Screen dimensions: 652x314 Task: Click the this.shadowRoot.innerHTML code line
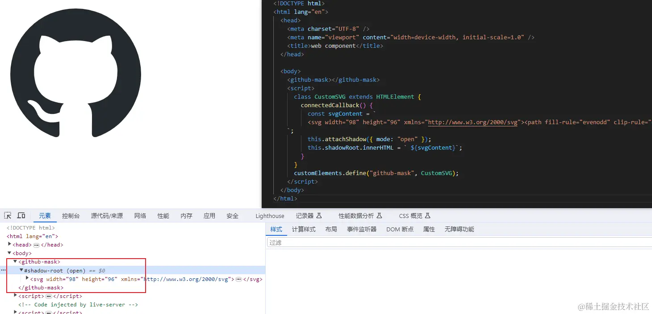[385, 147]
